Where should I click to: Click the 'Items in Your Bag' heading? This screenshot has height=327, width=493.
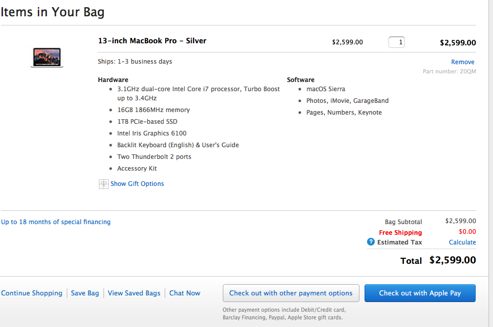point(53,12)
